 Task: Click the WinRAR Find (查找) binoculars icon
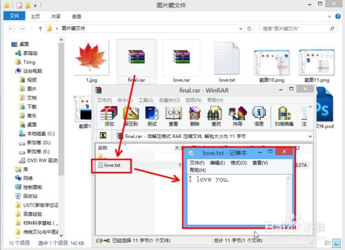coord(216,116)
